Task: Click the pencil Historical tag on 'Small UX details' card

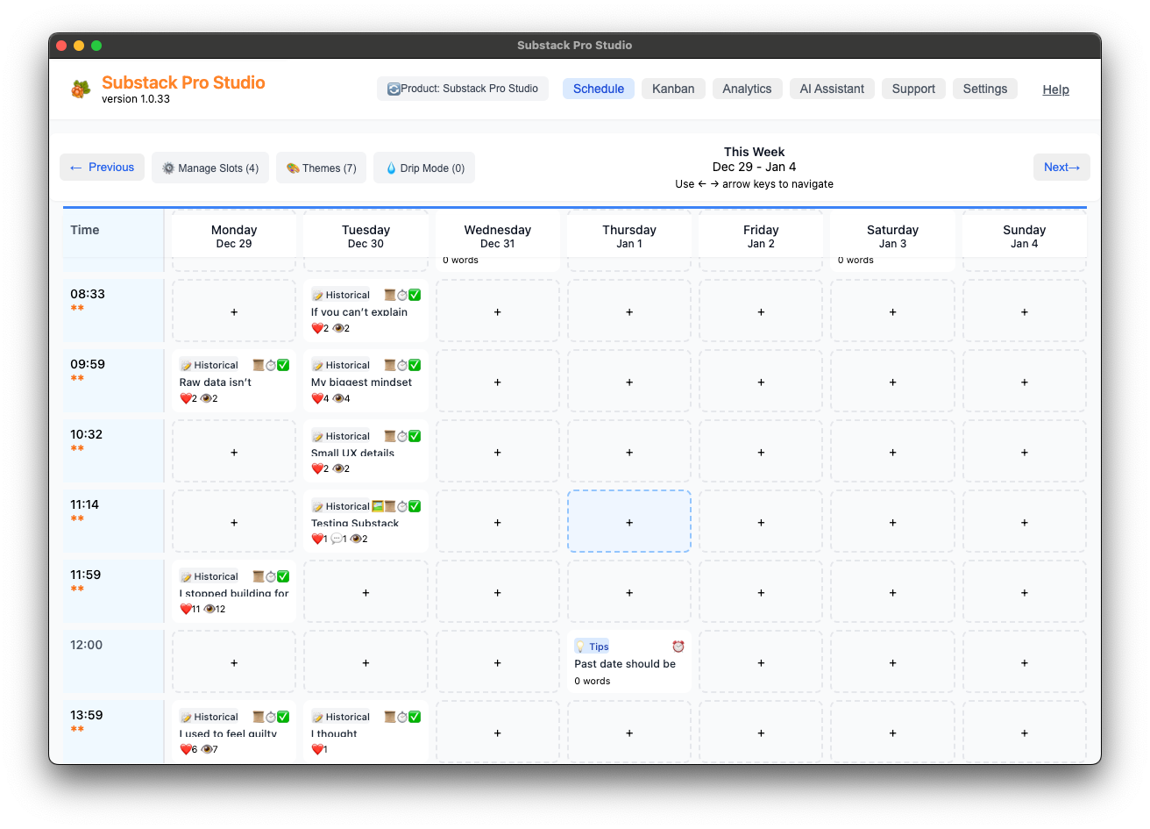Action: point(341,436)
